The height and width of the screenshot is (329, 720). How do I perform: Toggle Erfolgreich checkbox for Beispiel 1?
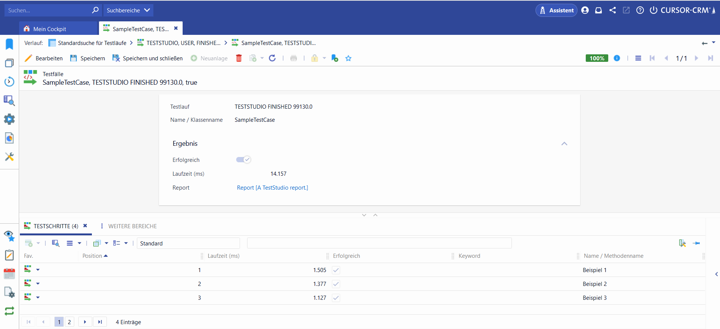pyautogui.click(x=336, y=270)
